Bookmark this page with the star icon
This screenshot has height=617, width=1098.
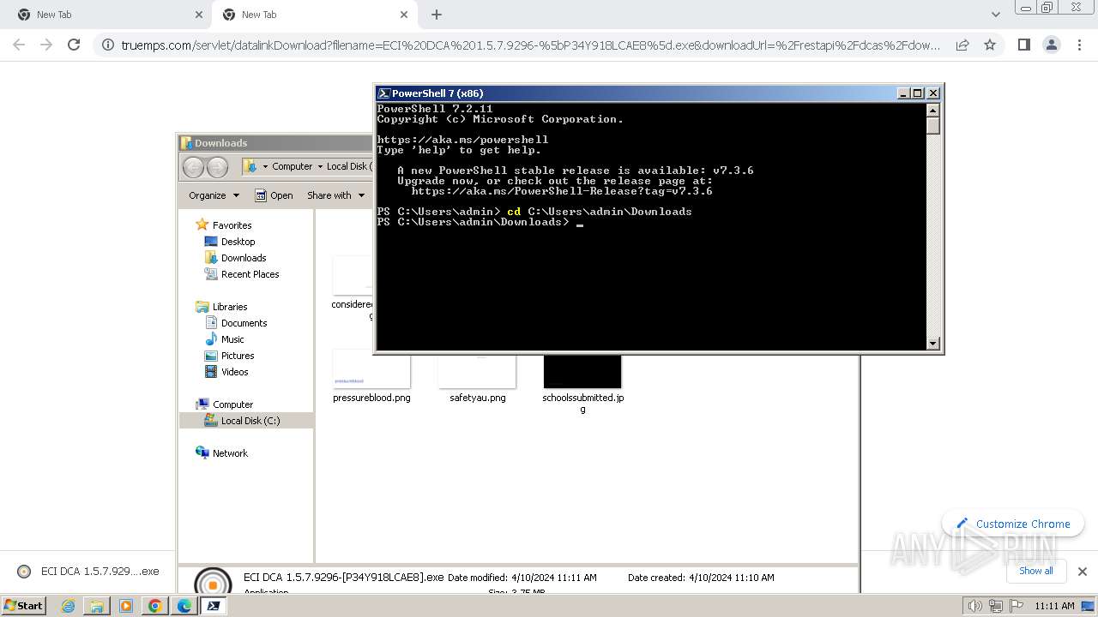(x=990, y=45)
